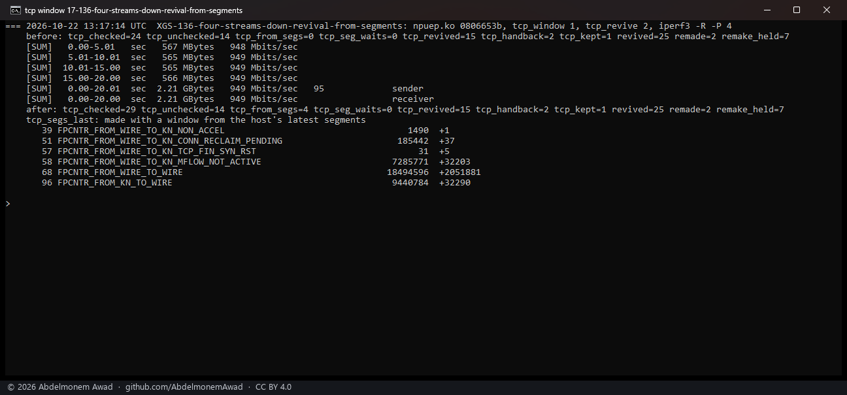Click 'FPCNTR_FROM_WIRE_TO_KN_CONN_RECLAIM_PENDING' counter name

[170, 141]
